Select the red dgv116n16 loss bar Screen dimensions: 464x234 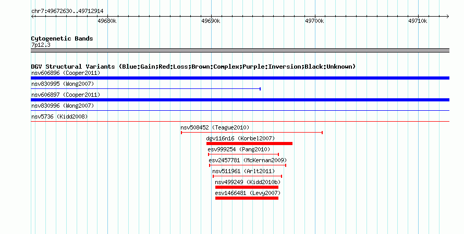click(249, 144)
